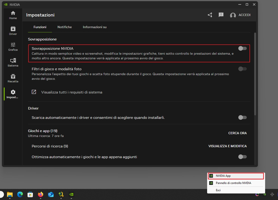Viewport: 278px width, 200px height.
Task: Open File Explorer from the taskbar
Action: (10, 194)
